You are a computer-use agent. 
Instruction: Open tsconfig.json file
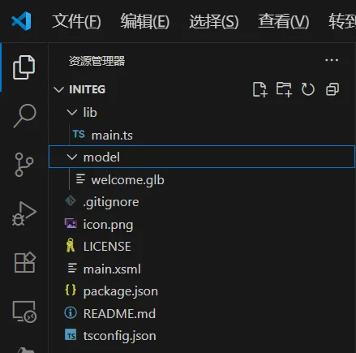tap(119, 336)
